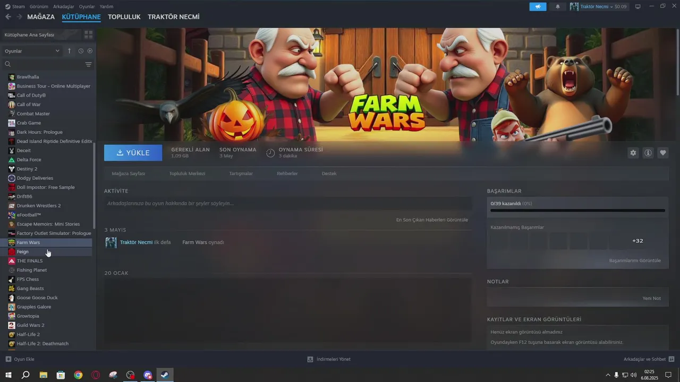Open Mağaza Sayfası link
This screenshot has height=382, width=680.
point(128,173)
